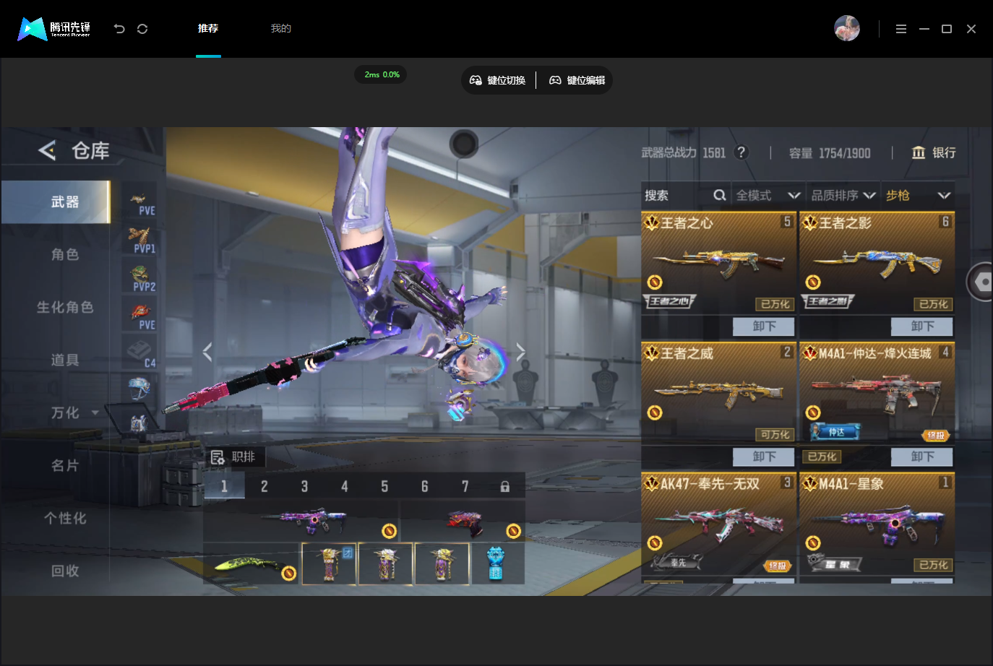Screen dimensions: 993x666
Task: Rotate character with the left arrow
Action: coord(207,352)
